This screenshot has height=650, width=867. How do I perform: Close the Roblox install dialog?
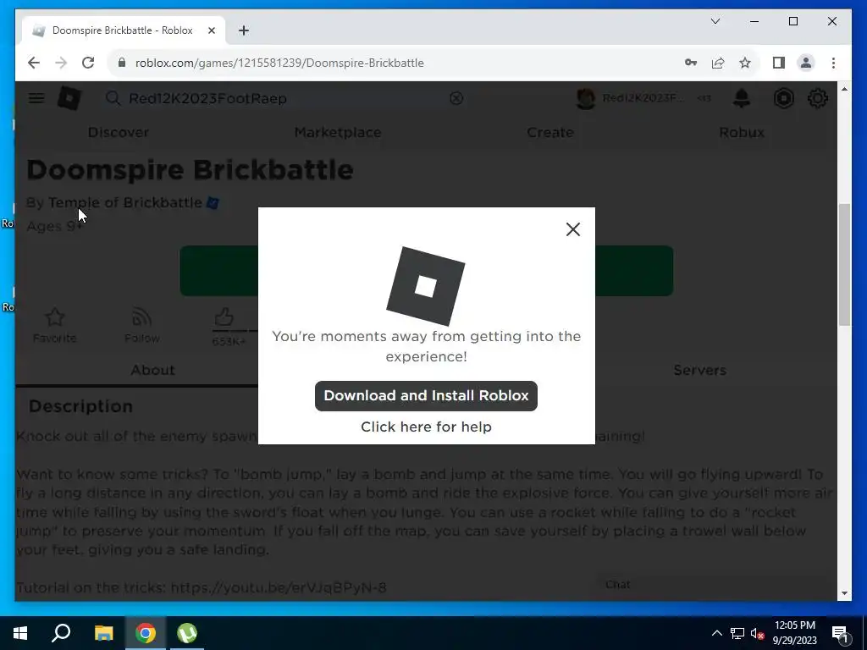click(x=573, y=229)
